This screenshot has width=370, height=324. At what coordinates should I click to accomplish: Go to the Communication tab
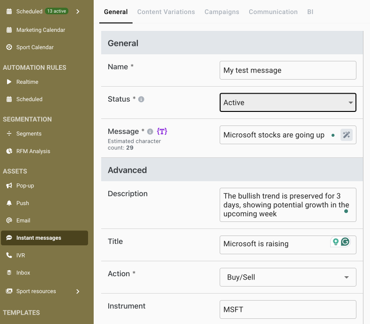click(273, 12)
